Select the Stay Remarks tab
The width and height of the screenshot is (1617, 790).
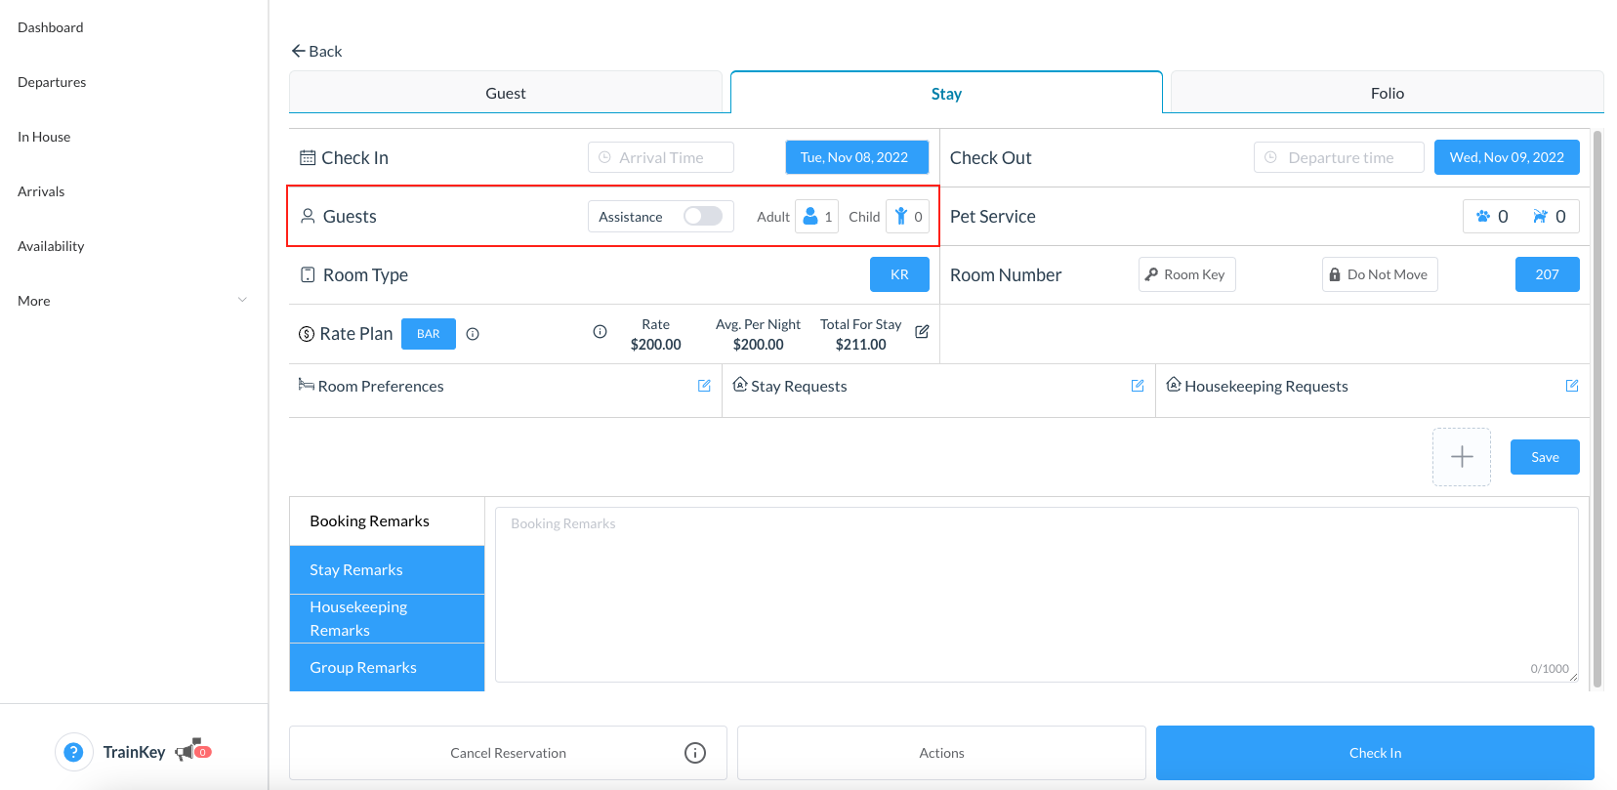[387, 570]
